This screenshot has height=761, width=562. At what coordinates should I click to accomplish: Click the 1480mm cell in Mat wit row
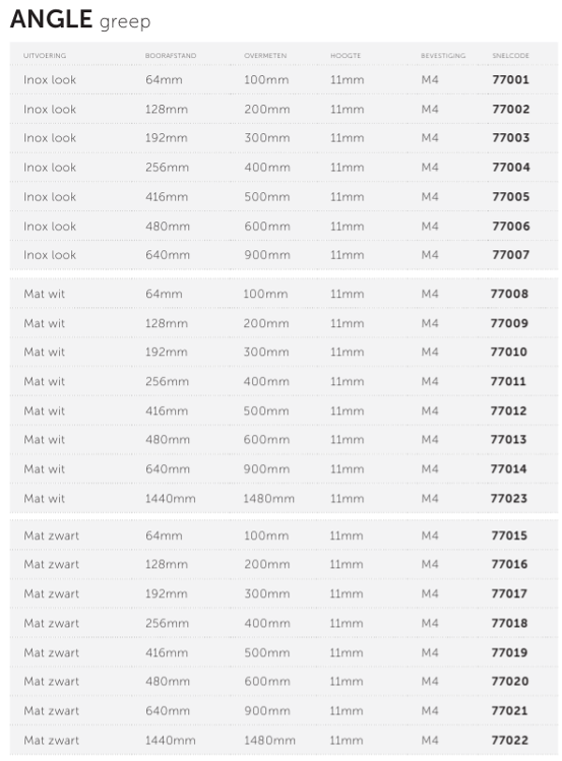click(x=269, y=498)
